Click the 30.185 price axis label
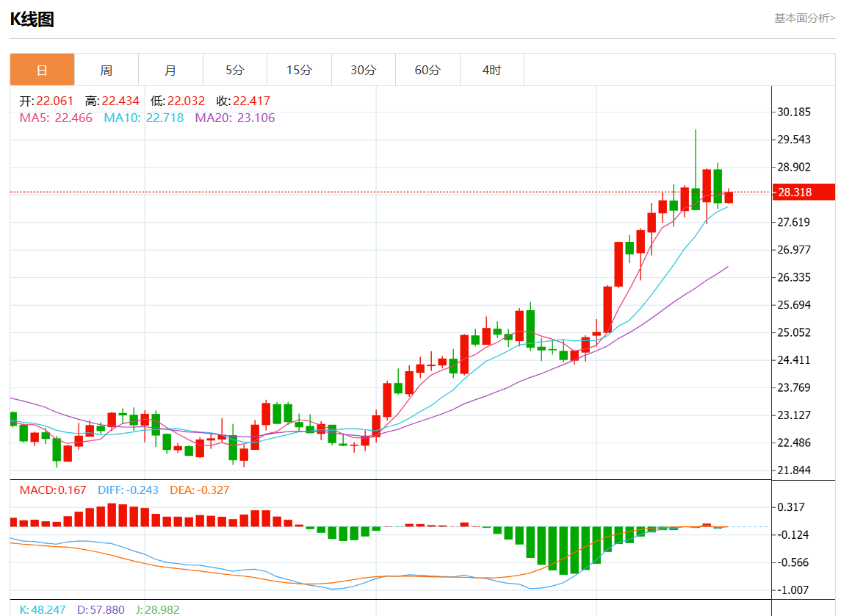841x616 pixels. click(794, 112)
